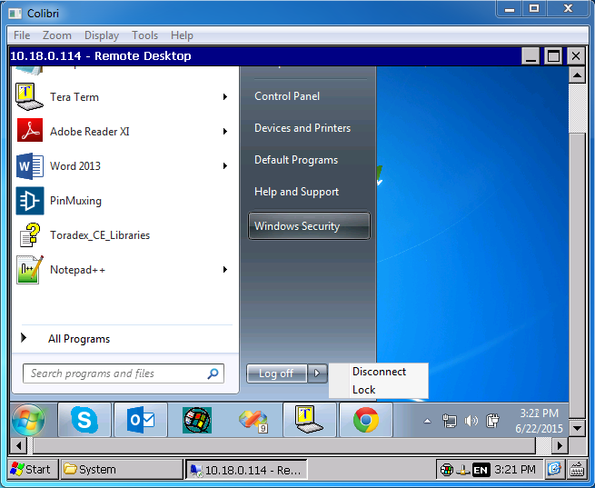Image resolution: width=595 pixels, height=488 pixels.
Task: Expand the Tera Term jump list arrow
Action: point(225,97)
